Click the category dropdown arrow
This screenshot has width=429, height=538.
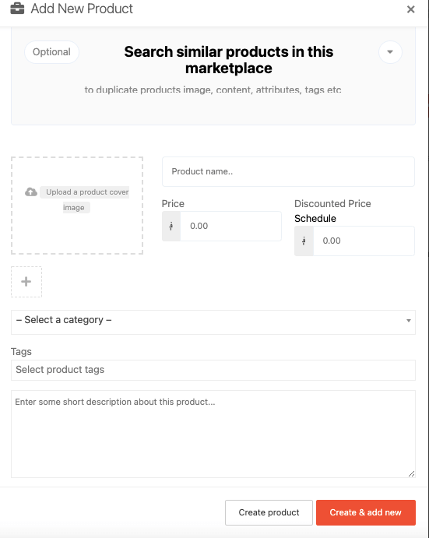(x=409, y=321)
